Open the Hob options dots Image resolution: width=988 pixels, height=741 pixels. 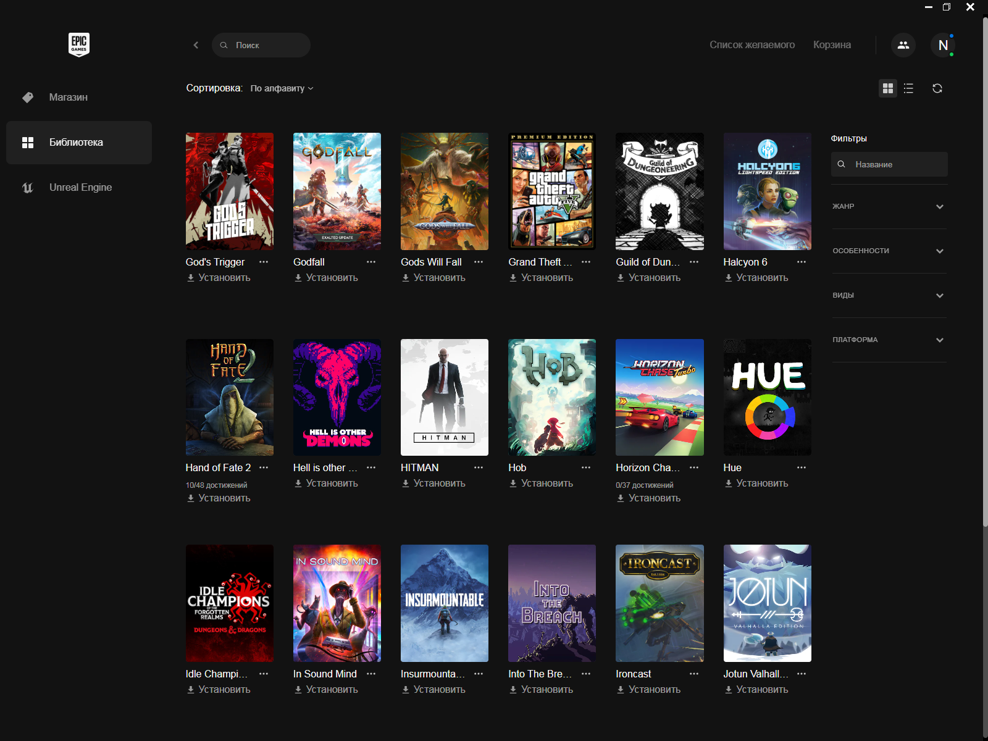(586, 467)
